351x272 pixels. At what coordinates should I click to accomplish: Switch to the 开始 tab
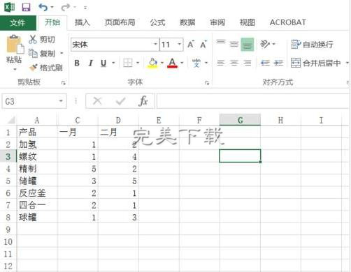pyautogui.click(x=52, y=22)
